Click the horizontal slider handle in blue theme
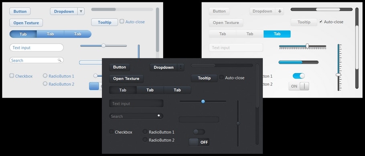Viewport: 365px width, 156px height. tap(103, 46)
